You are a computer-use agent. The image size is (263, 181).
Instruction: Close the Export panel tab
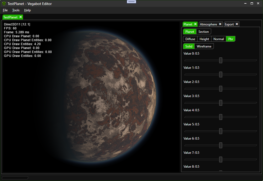pos(237,24)
